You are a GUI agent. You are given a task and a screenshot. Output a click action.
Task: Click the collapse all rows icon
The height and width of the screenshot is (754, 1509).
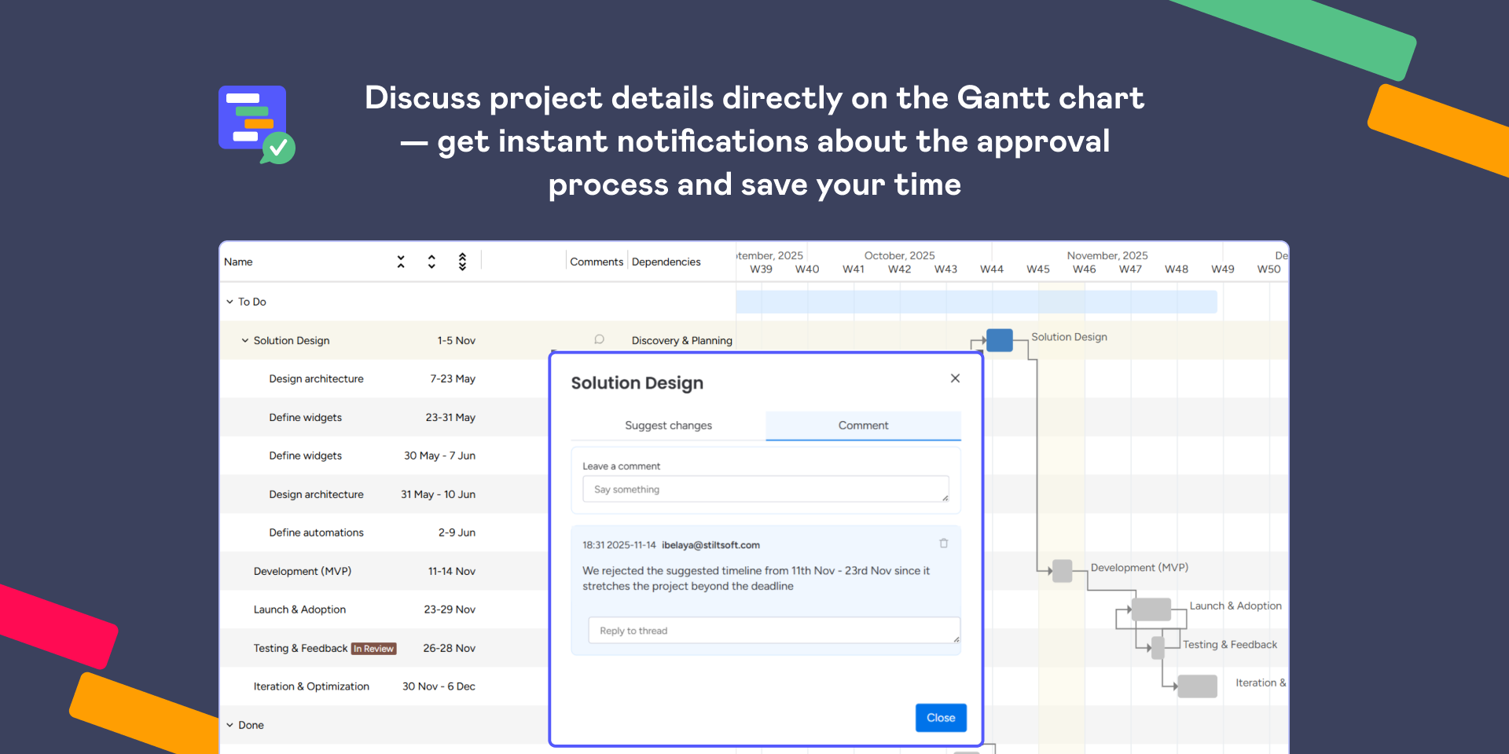(x=401, y=262)
